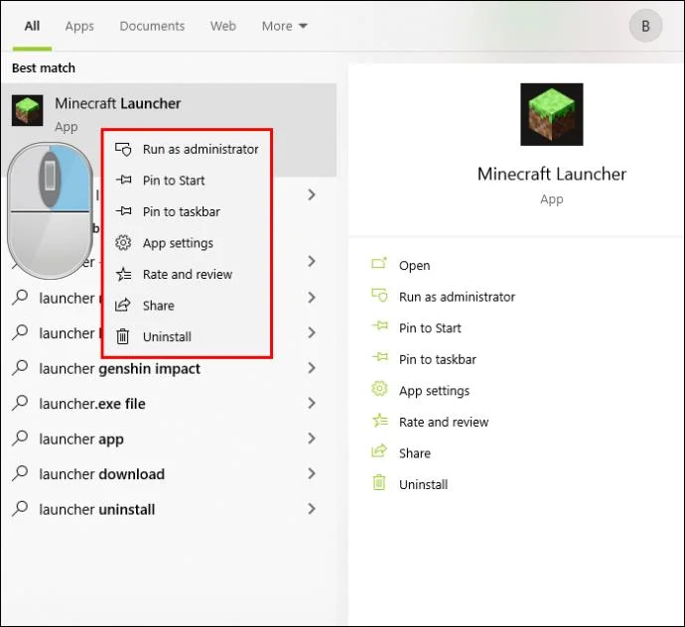Expand the launcher uninstall suggestion chevron

tap(312, 509)
